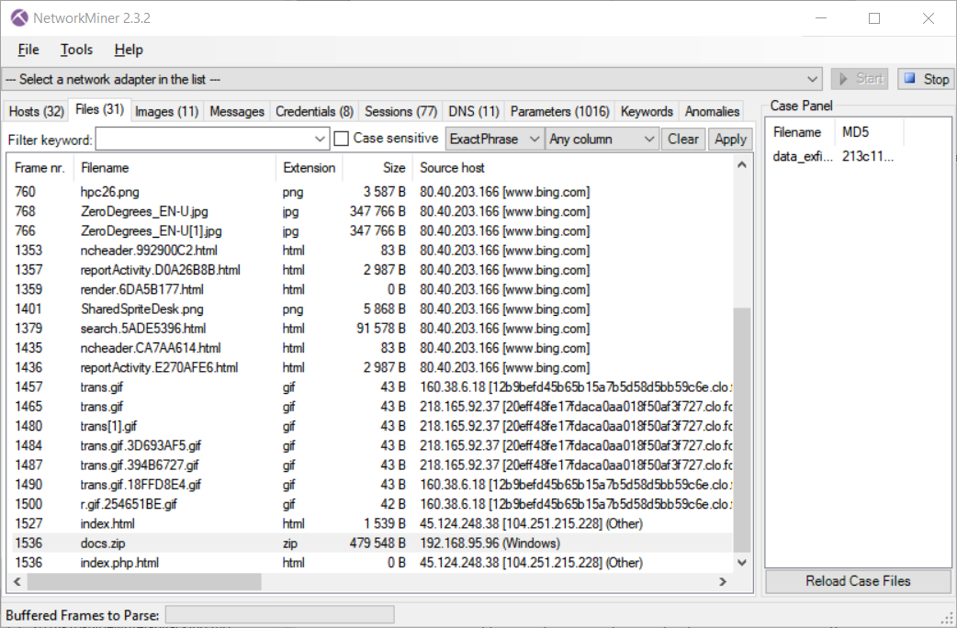Click the horizontal scroll right arrow

pyautogui.click(x=723, y=581)
